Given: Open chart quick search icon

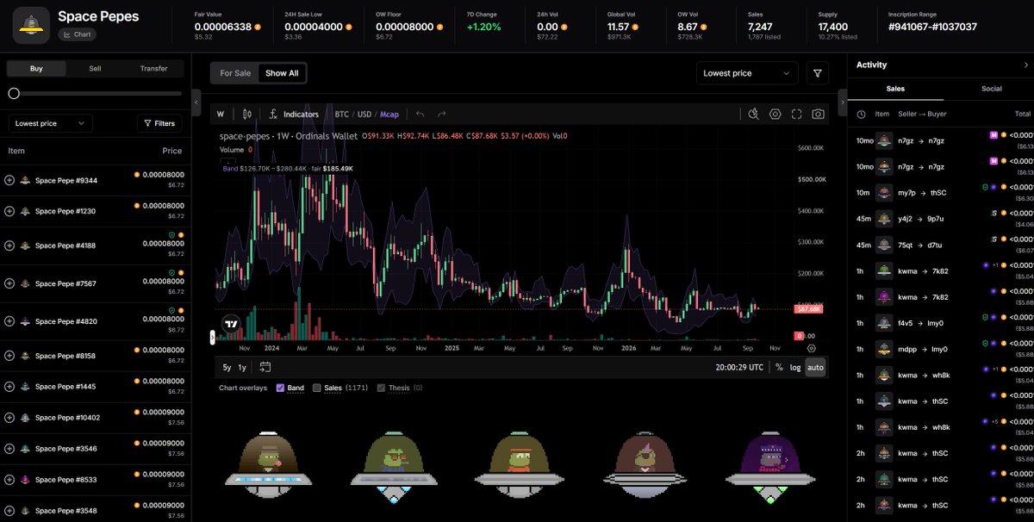Looking at the screenshot, I should 753,114.
